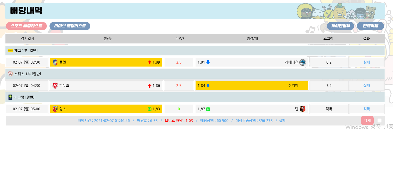Click the Rennes team crest icon
The width and height of the screenshot is (393, 176).
click(x=302, y=109)
